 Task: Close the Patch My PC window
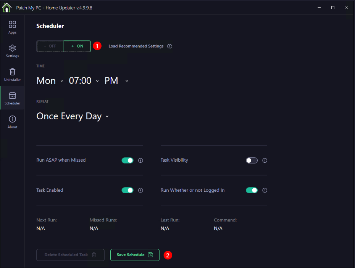tap(346, 8)
